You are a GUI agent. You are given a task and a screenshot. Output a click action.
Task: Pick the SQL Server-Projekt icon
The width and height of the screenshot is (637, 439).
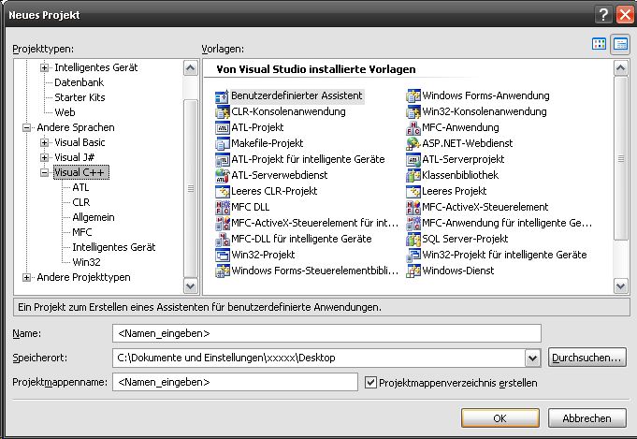413,239
